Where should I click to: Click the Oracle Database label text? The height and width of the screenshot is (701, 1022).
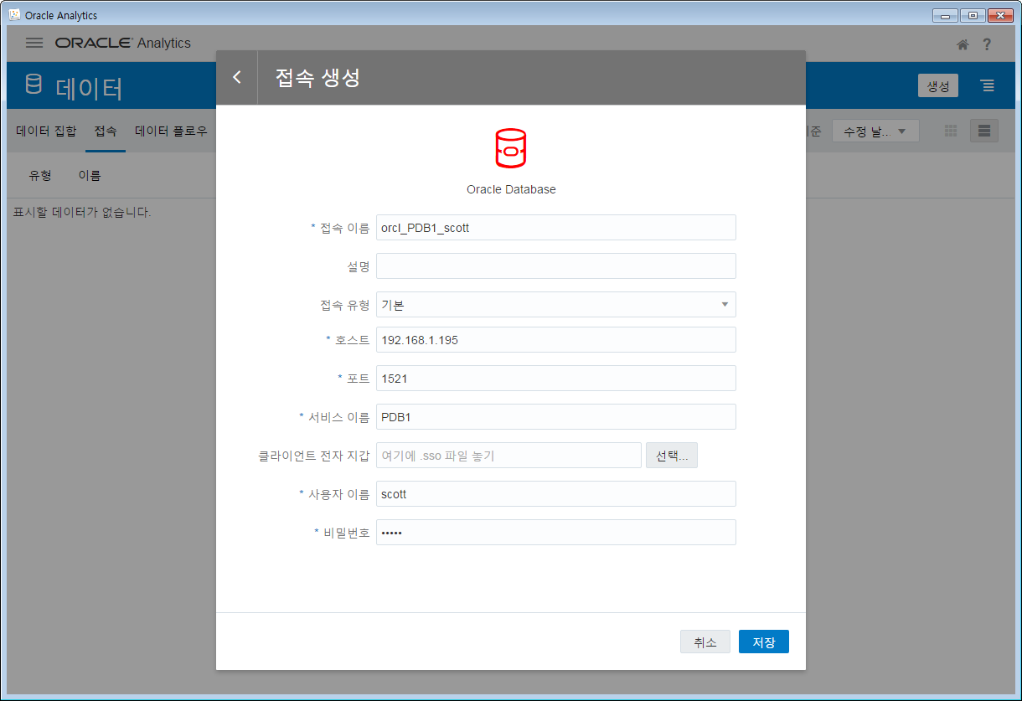click(x=511, y=189)
